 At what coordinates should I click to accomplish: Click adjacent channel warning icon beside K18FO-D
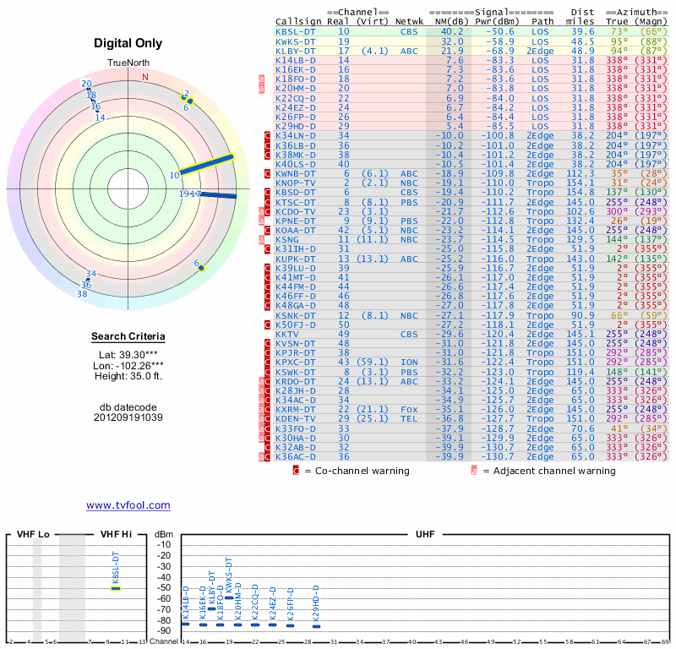coord(261,78)
